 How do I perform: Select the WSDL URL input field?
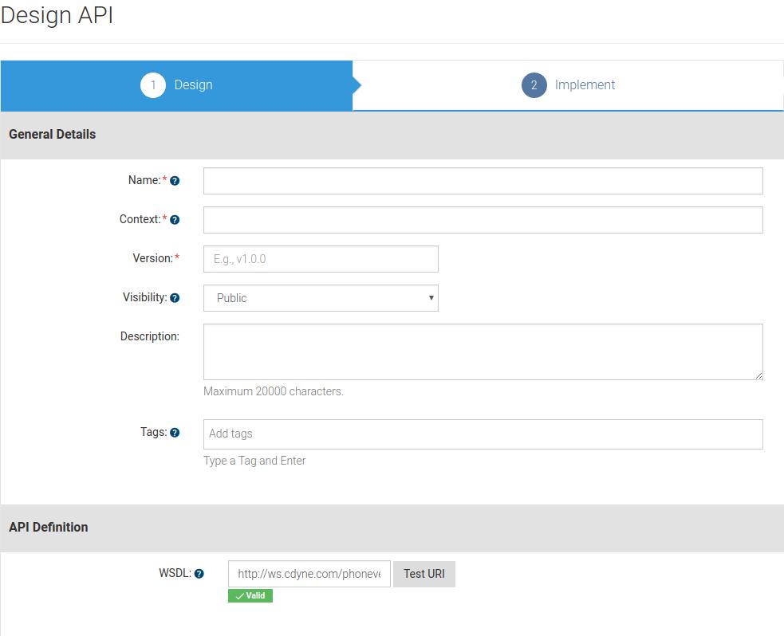[x=309, y=573]
